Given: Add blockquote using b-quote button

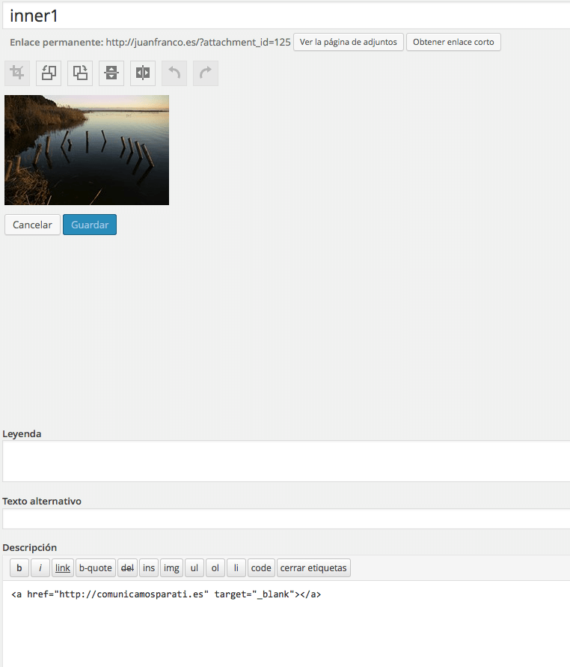Looking at the screenshot, I should [96, 568].
